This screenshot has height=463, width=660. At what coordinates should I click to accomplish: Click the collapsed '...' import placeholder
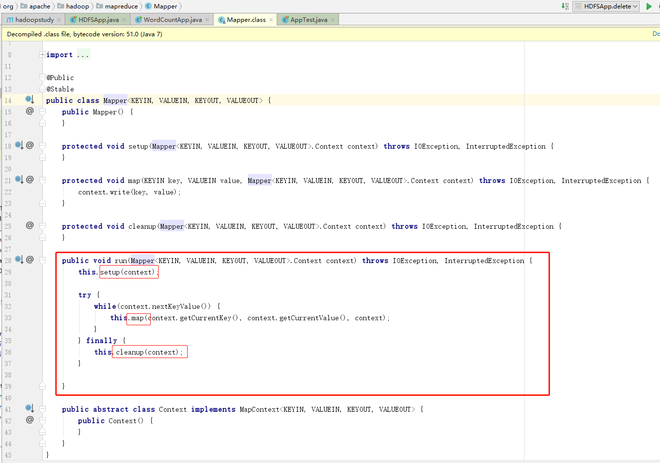pos(83,55)
